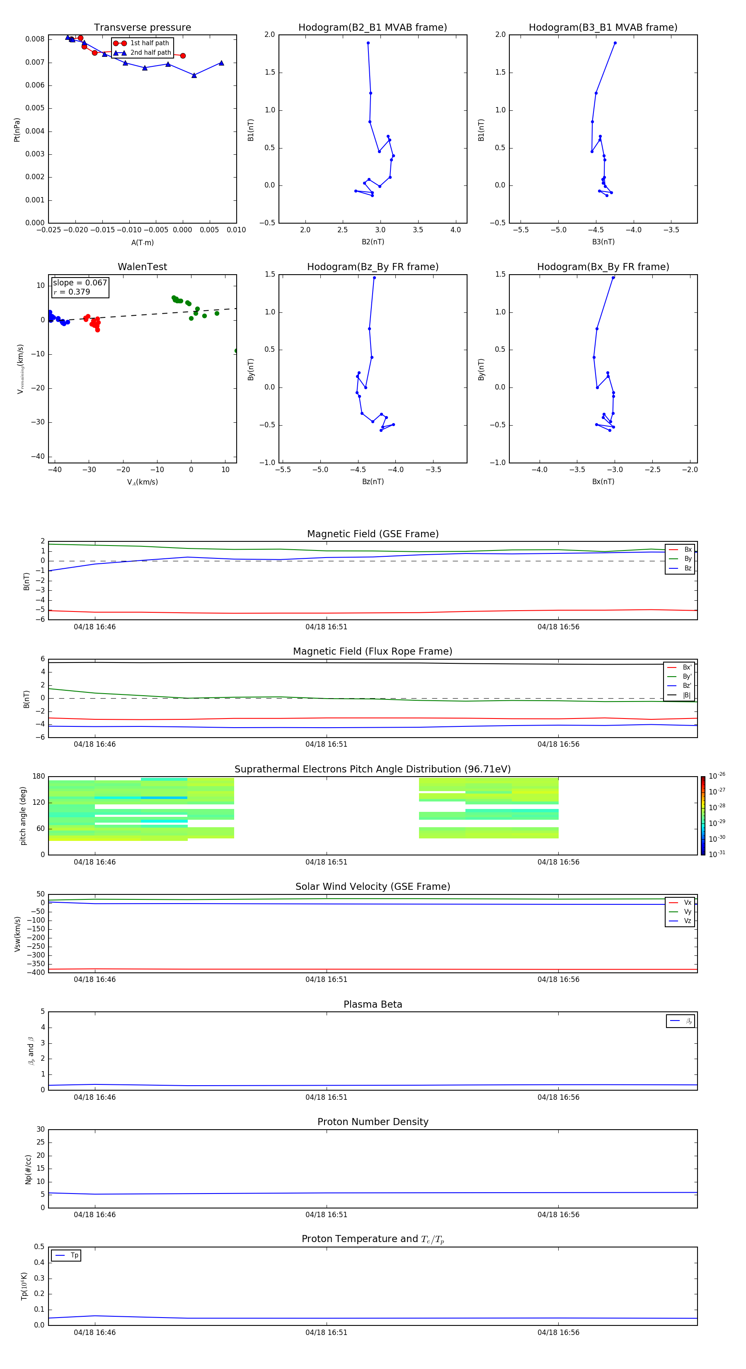Select the By' entry in Flux Rope legend

tap(679, 677)
